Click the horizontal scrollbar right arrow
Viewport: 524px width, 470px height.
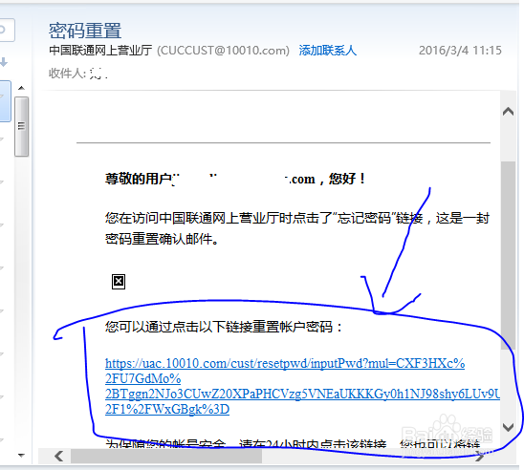click(480, 456)
